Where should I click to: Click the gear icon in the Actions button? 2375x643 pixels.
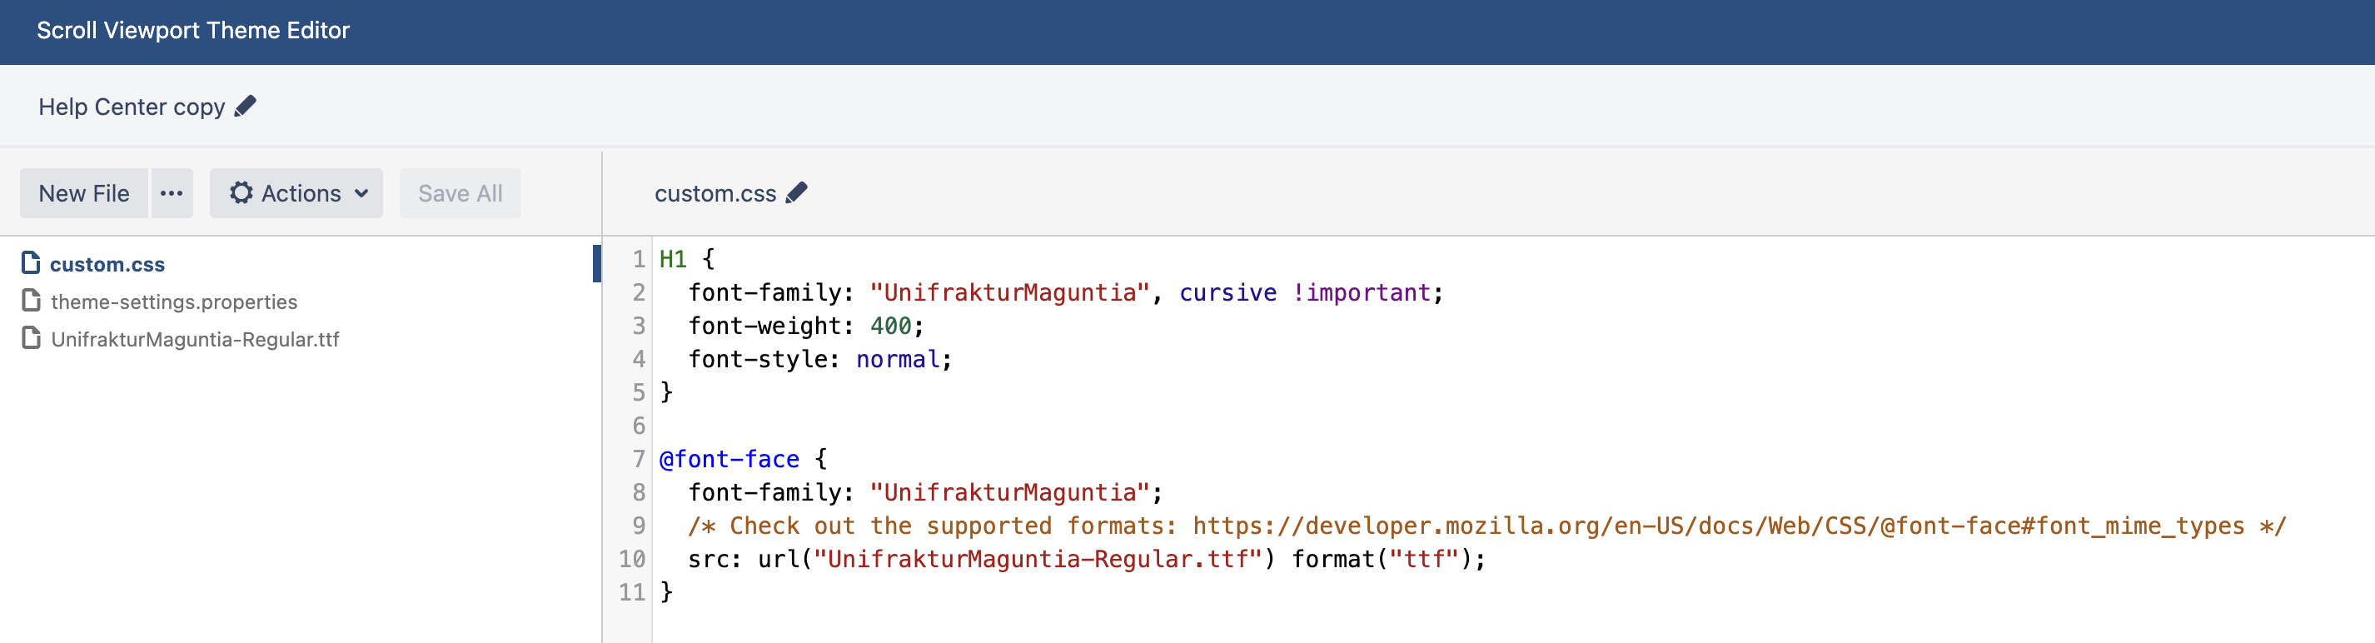(241, 192)
